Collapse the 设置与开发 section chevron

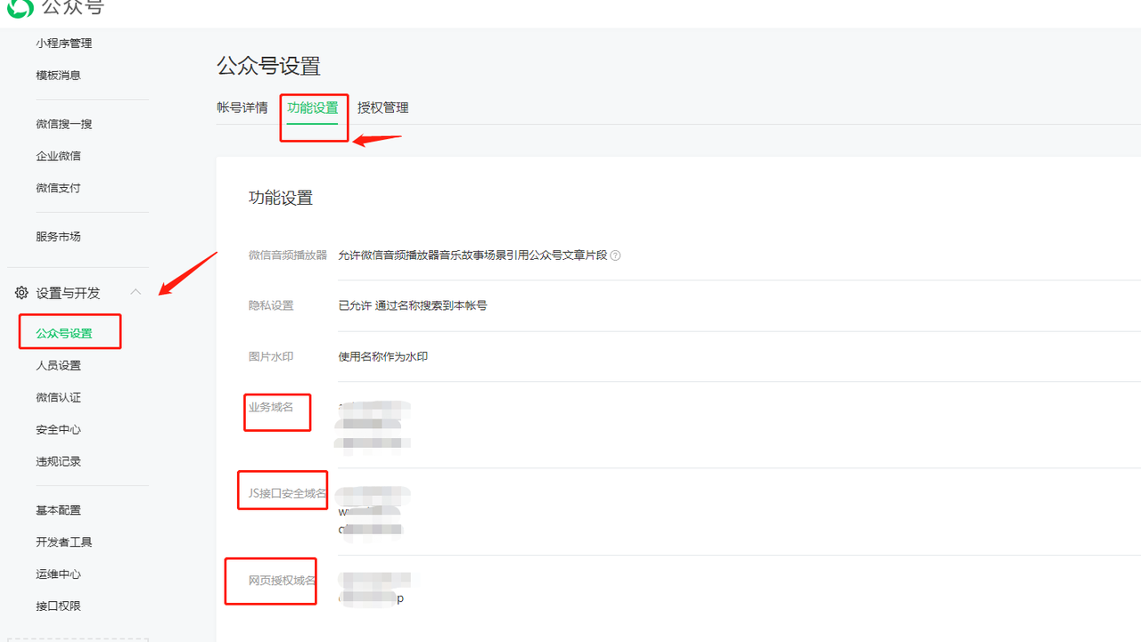pyautogui.click(x=135, y=292)
